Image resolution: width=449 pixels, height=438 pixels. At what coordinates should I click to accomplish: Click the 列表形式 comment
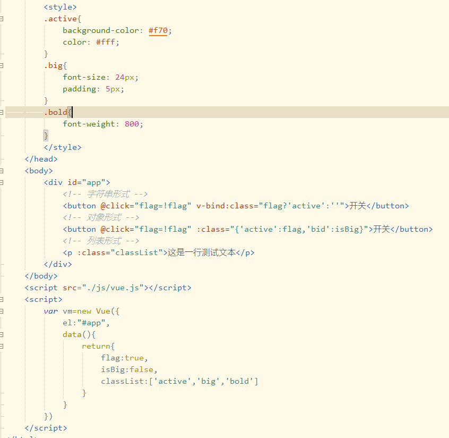101,241
